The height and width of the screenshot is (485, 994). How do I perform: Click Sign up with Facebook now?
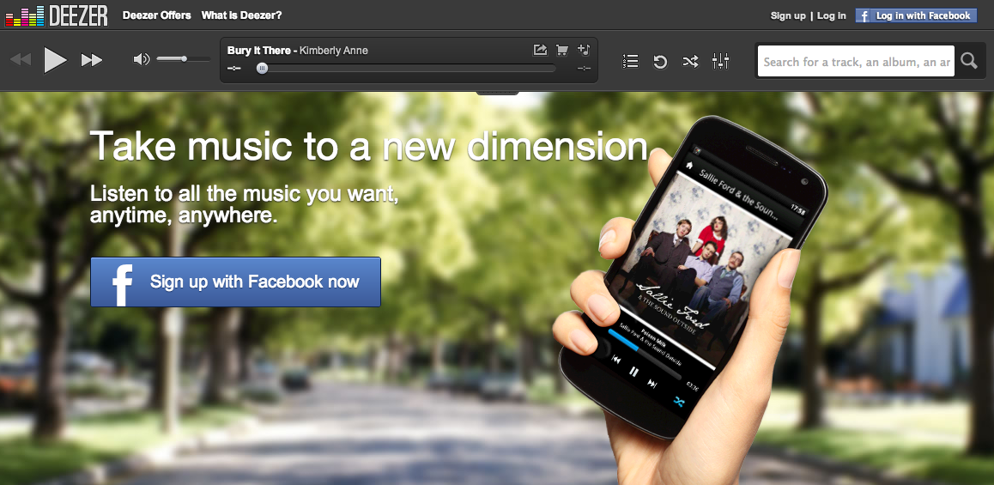point(236,282)
